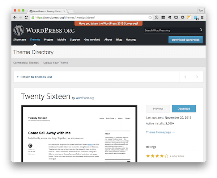Open the Blog menu item
Viewport: 217px width, 178px height.
(119, 40)
